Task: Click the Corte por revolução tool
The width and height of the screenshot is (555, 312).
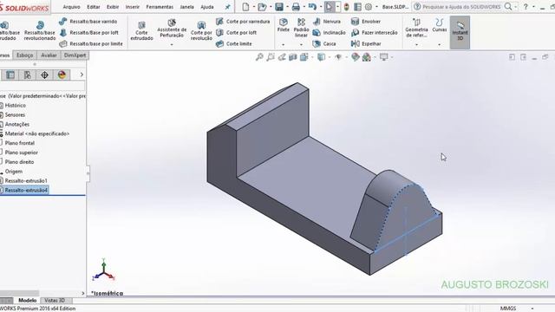Action: [x=201, y=30]
